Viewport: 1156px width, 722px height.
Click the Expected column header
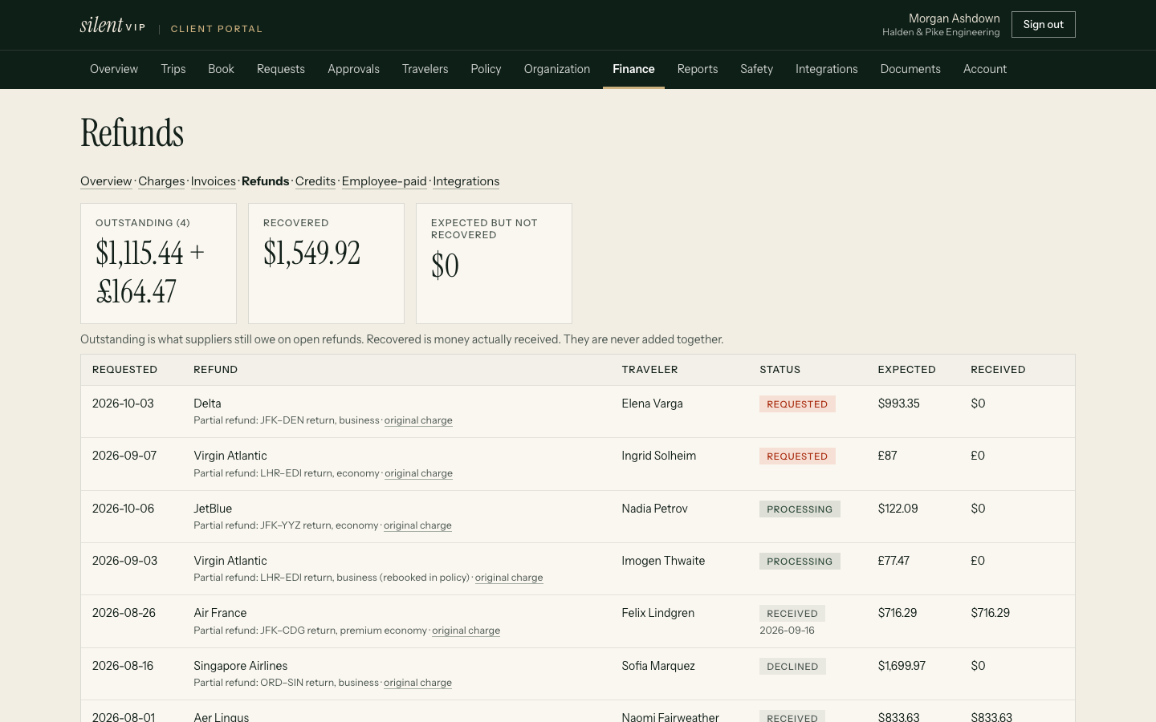point(906,370)
